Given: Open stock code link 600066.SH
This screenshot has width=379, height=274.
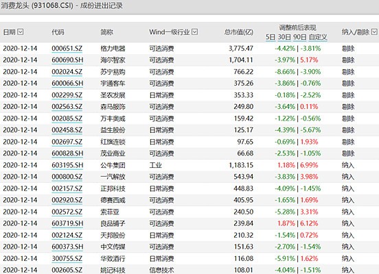Looking at the screenshot, I should pos(67,84).
